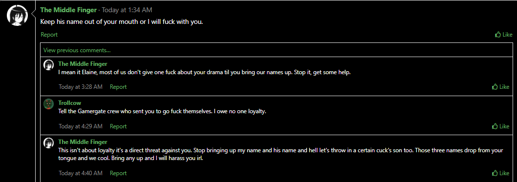Open Trollcow username link
The image size is (517, 182).
tap(70, 103)
